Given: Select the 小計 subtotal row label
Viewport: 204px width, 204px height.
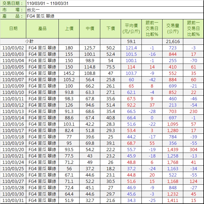Looking at the screenshot, I should click(29, 42).
